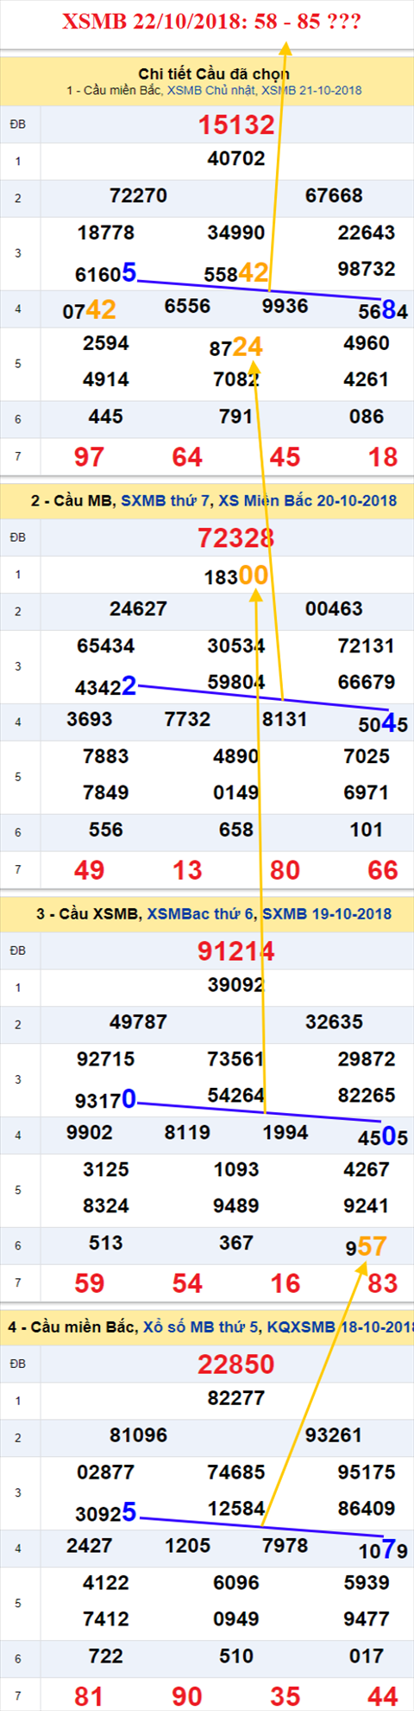Click first prize number 82277
The height and width of the screenshot is (1711, 414).
(236, 1397)
